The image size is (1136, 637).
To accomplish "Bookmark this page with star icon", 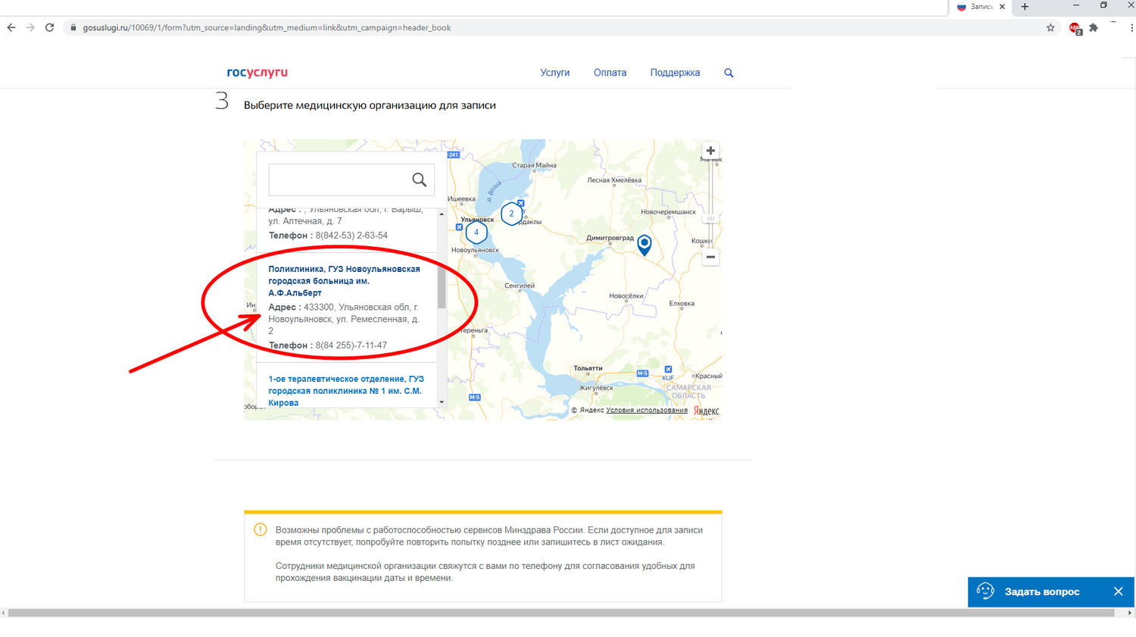I will click(x=1050, y=28).
